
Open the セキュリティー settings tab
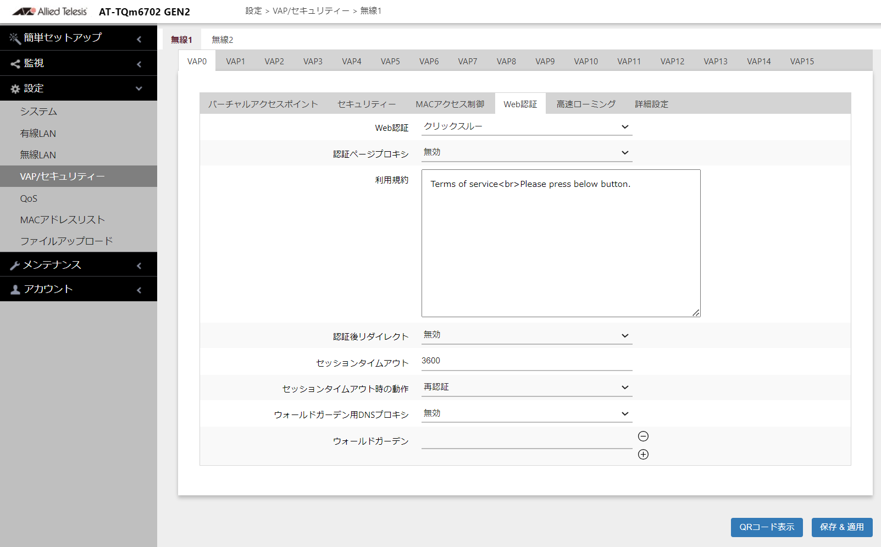[367, 103]
